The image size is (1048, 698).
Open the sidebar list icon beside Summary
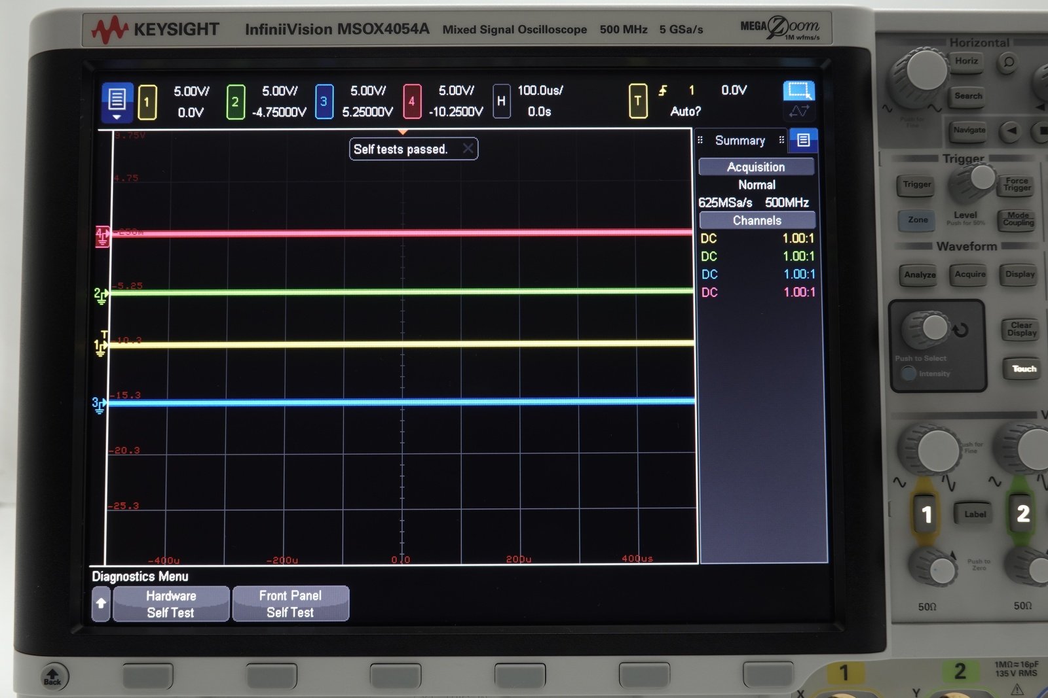804,140
